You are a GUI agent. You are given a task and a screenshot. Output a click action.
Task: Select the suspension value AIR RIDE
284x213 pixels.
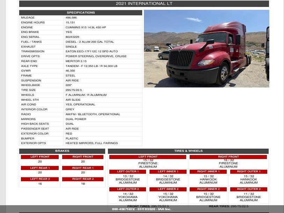(72, 80)
